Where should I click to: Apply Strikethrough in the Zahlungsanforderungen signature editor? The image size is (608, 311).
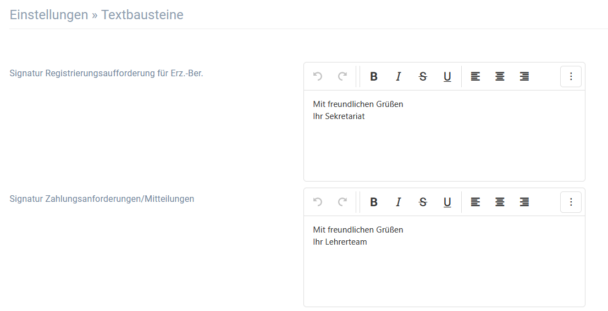(423, 202)
